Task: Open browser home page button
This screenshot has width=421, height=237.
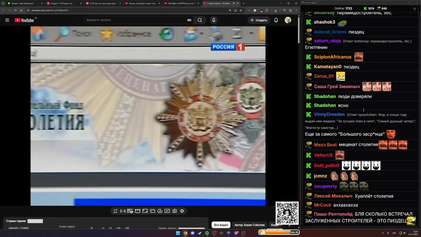Action: tap(21, 10)
